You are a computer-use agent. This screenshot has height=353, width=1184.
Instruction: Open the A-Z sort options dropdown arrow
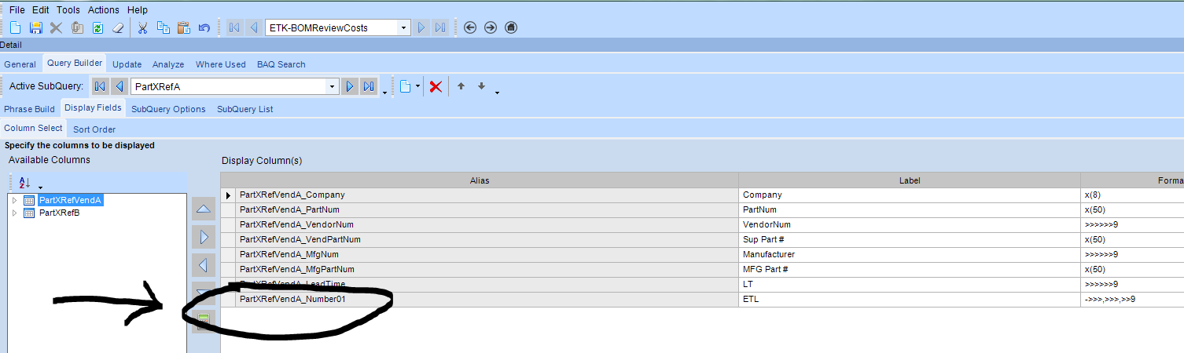(39, 187)
